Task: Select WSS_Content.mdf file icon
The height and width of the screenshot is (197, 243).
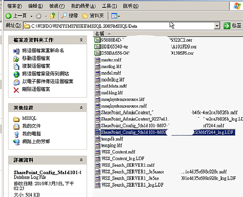Action: click(x=97, y=152)
